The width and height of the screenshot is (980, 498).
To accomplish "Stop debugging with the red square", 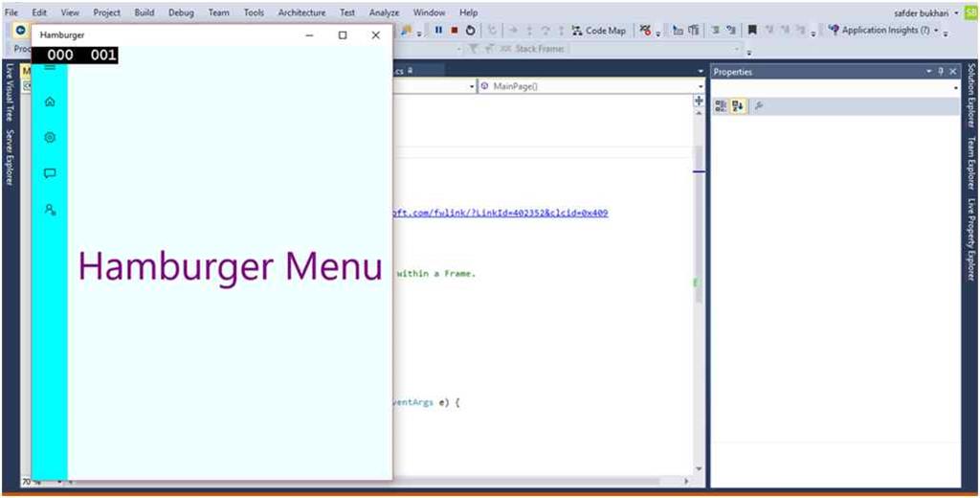I will coord(455,30).
